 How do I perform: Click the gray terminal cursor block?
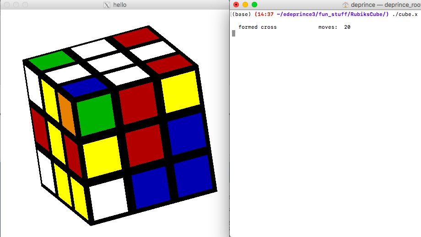click(233, 33)
